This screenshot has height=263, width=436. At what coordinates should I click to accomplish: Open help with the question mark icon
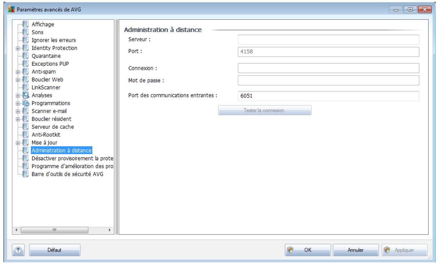click(x=18, y=250)
